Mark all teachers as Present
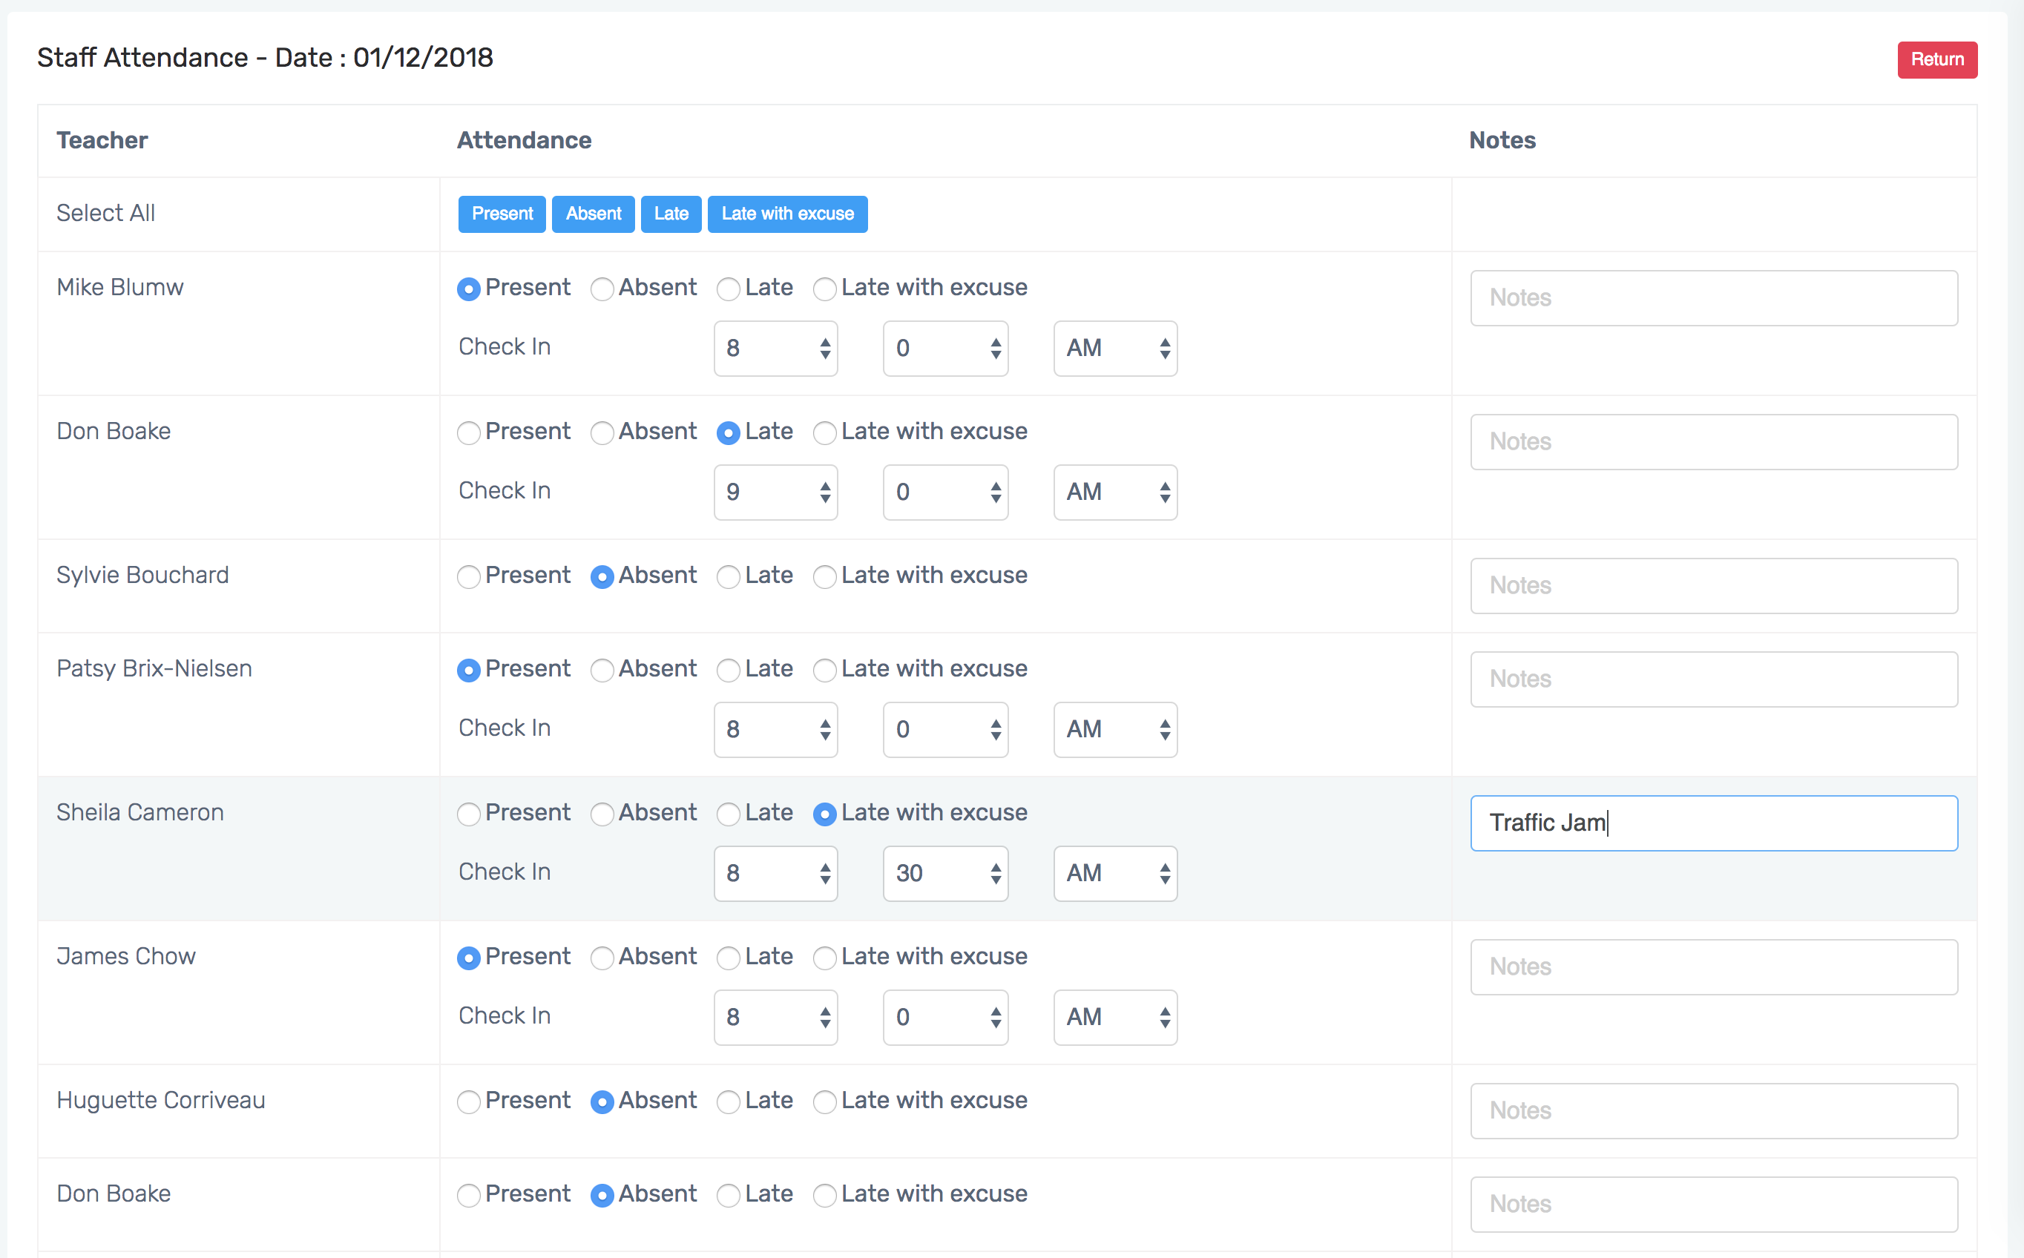This screenshot has width=2024, height=1258. click(502, 214)
